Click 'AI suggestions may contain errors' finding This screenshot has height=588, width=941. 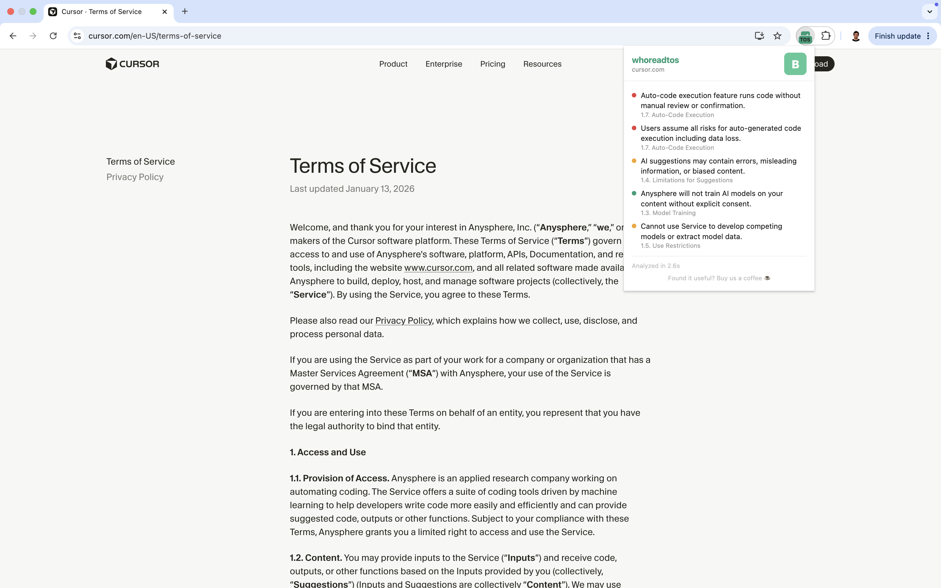(x=719, y=166)
